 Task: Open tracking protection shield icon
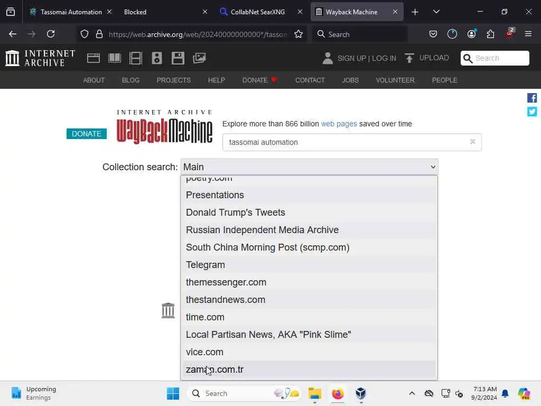pos(85,34)
